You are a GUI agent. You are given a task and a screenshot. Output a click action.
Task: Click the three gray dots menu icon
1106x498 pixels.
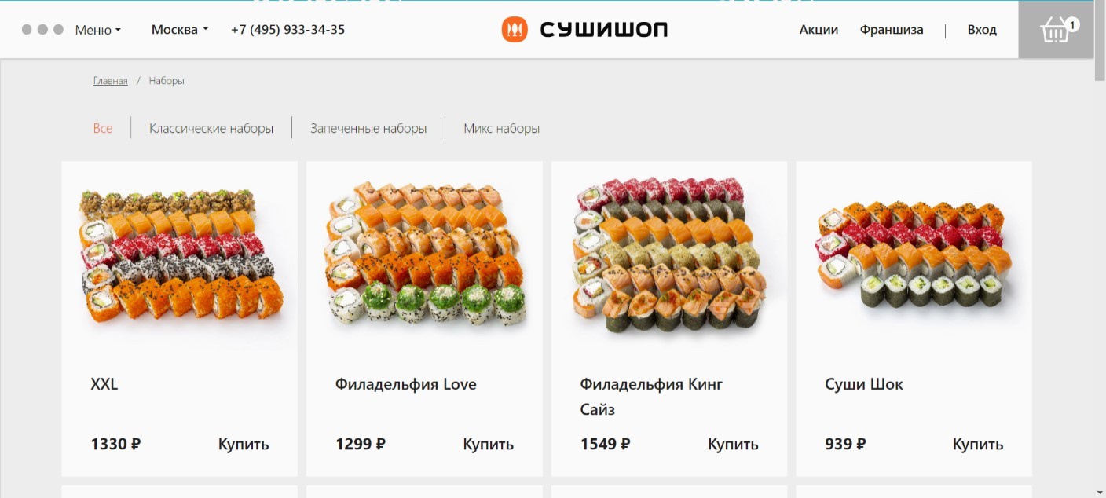(x=42, y=30)
